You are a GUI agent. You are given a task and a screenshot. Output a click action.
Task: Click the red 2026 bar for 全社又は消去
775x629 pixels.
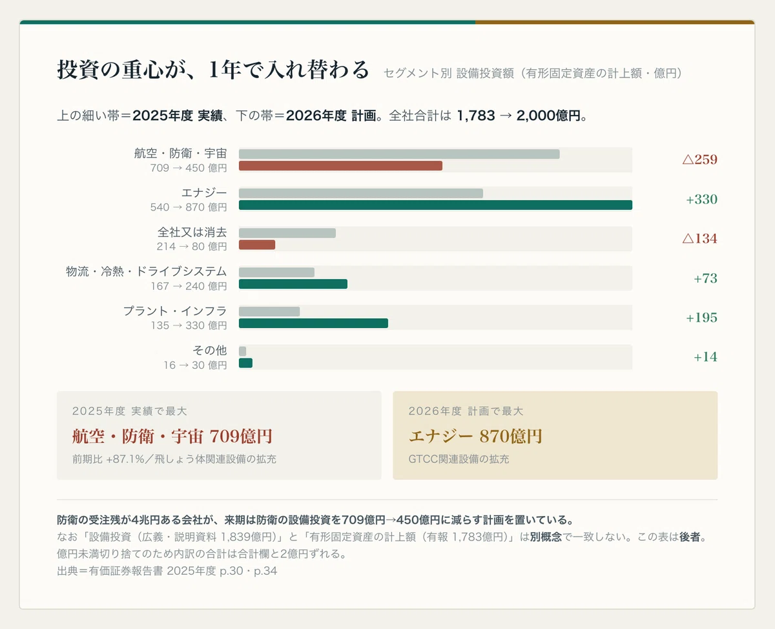tap(257, 245)
